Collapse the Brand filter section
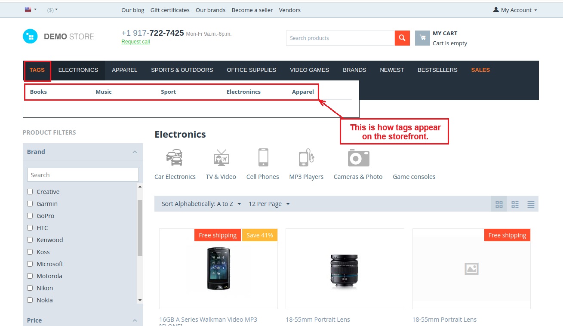Image resolution: width=563 pixels, height=326 pixels. [x=135, y=152]
